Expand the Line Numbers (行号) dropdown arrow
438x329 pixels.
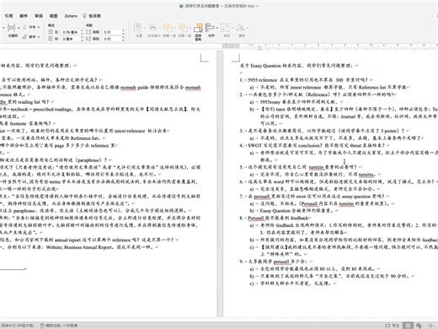[39, 27]
